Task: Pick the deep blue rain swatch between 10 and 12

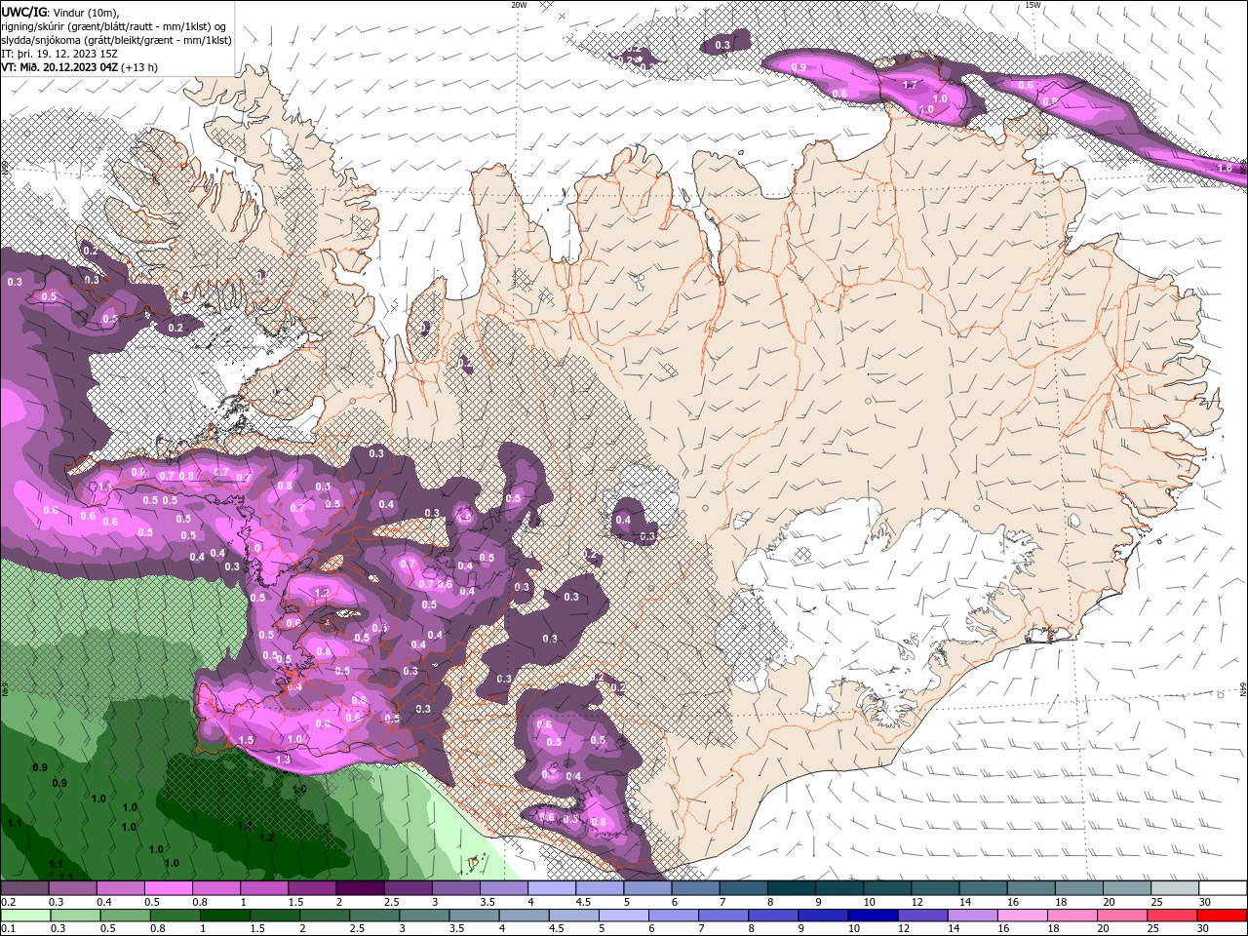Action: tap(873, 916)
